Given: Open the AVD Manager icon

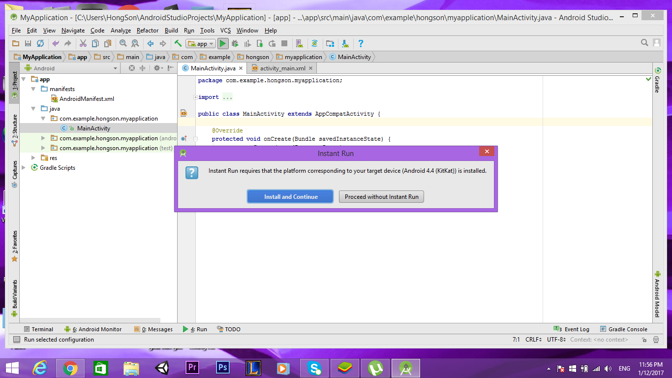Looking at the screenshot, I should pyautogui.click(x=299, y=43).
